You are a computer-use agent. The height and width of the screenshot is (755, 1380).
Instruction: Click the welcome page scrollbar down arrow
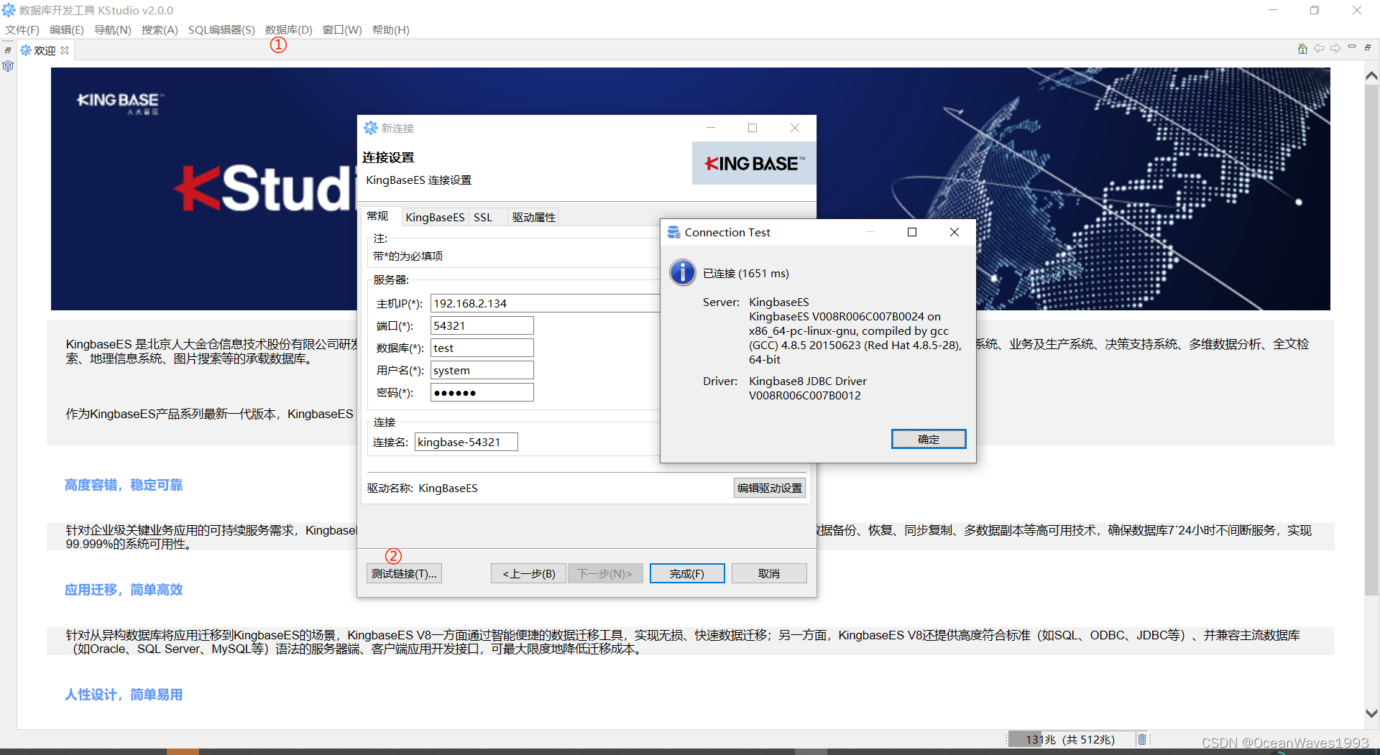point(1371,713)
